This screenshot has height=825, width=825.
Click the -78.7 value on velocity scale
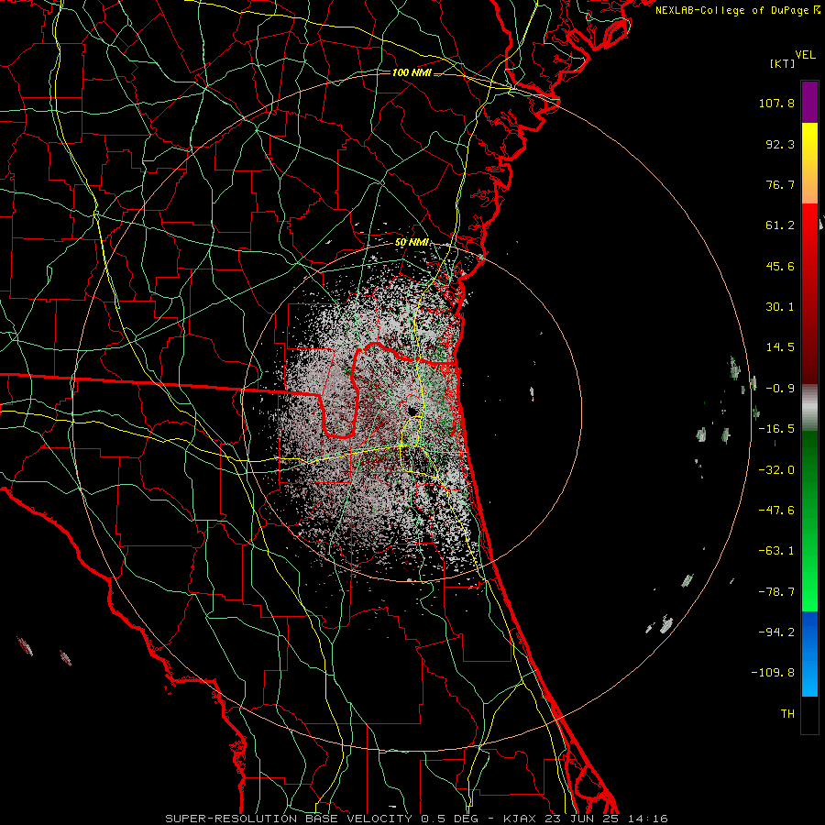[776, 592]
